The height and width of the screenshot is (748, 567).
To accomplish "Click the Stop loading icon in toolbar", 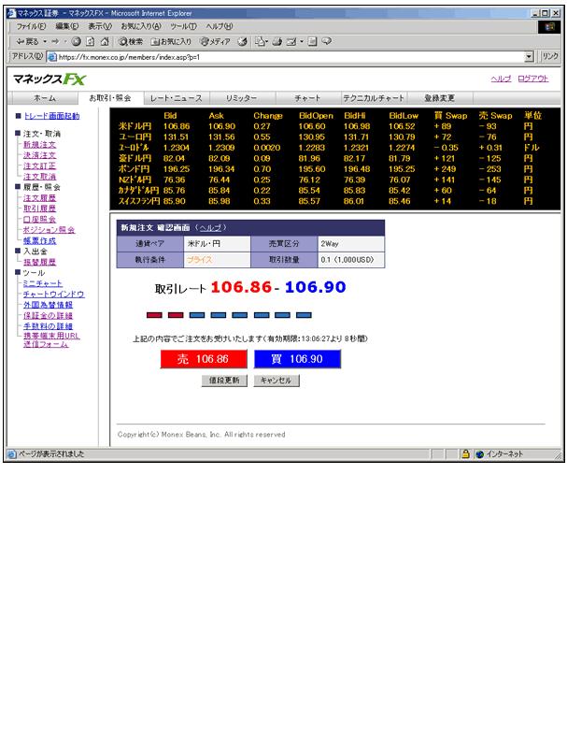I will click(77, 41).
